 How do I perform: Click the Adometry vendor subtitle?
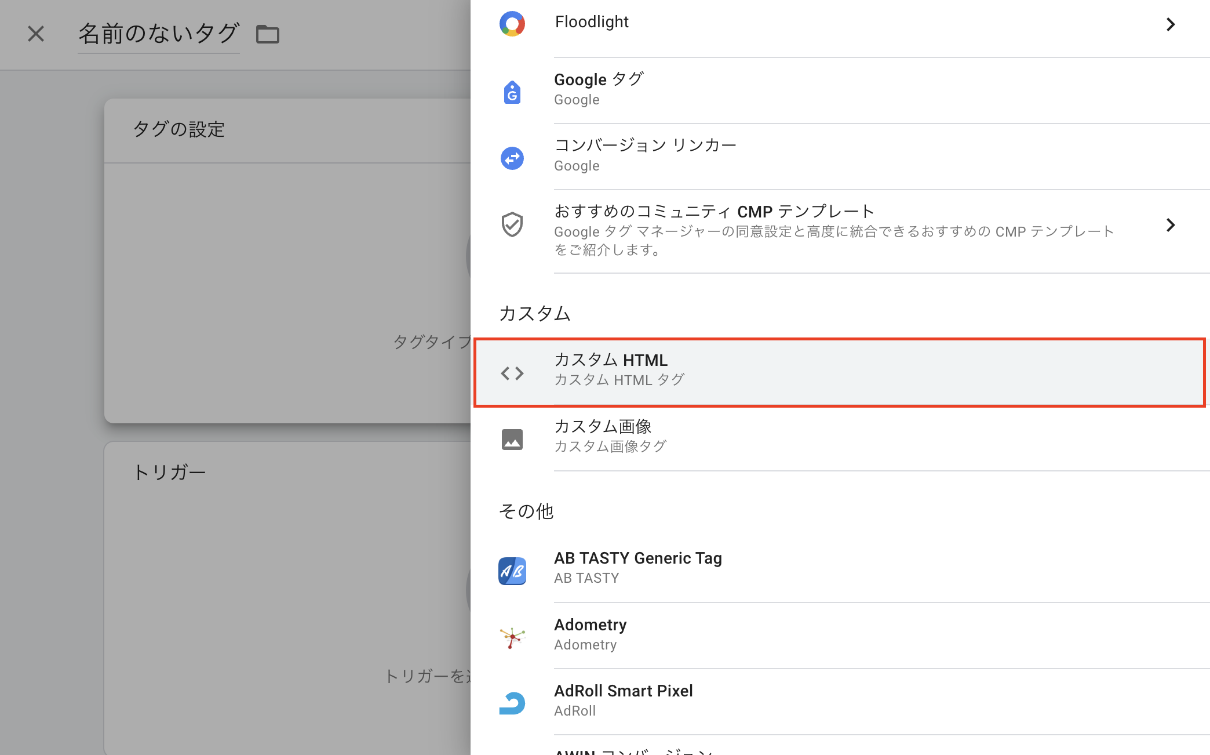coord(585,645)
